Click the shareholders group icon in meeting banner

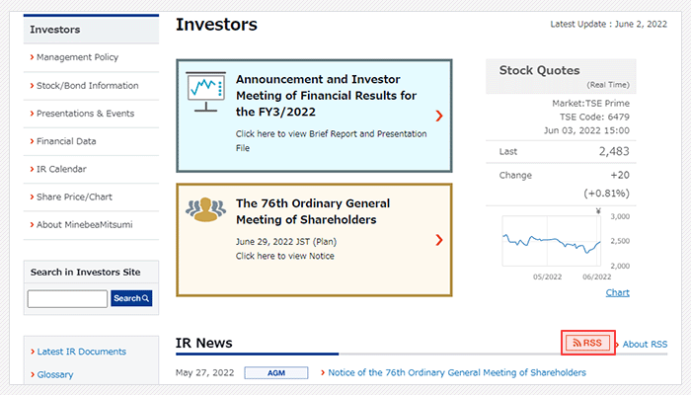(205, 209)
